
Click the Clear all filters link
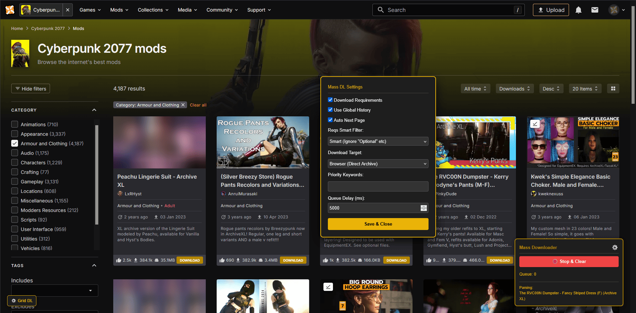click(x=198, y=105)
